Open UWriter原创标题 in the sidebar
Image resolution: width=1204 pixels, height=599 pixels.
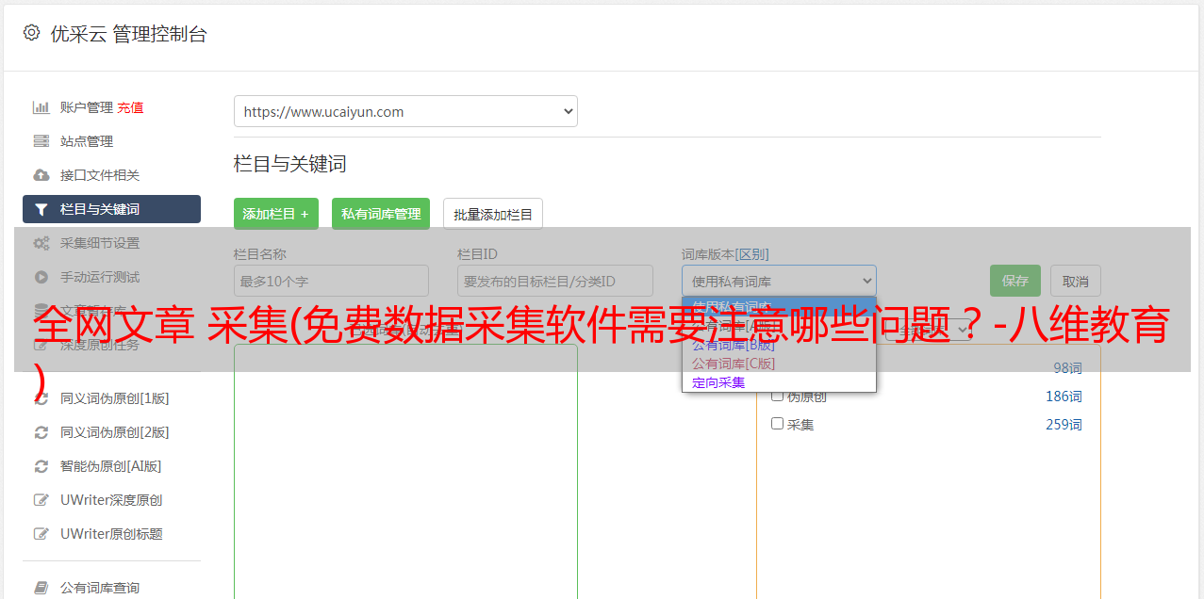[x=111, y=534]
